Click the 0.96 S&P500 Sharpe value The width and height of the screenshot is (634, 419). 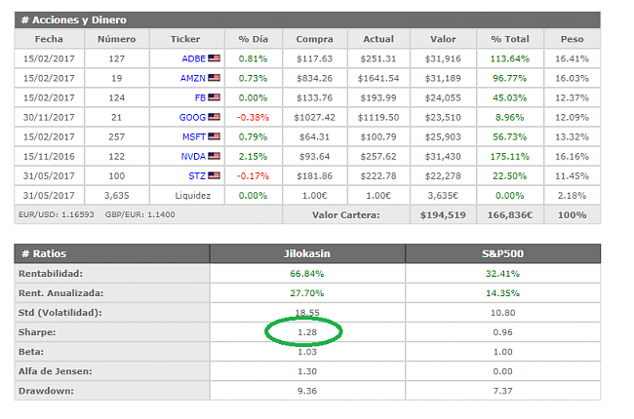502,332
